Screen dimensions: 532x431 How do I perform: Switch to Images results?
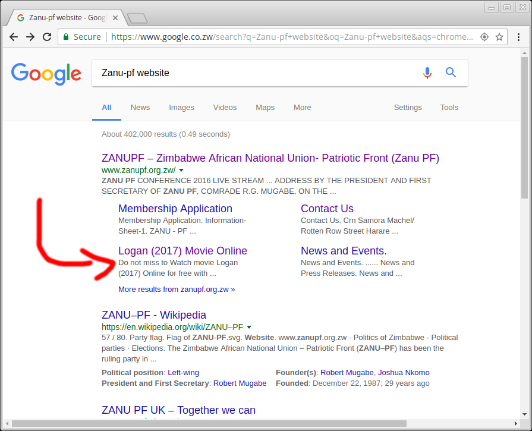(x=181, y=108)
